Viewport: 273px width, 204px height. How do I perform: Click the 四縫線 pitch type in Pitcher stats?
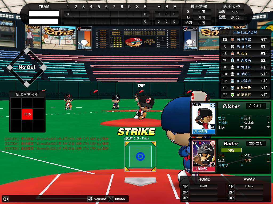pyautogui.click(x=223, y=123)
